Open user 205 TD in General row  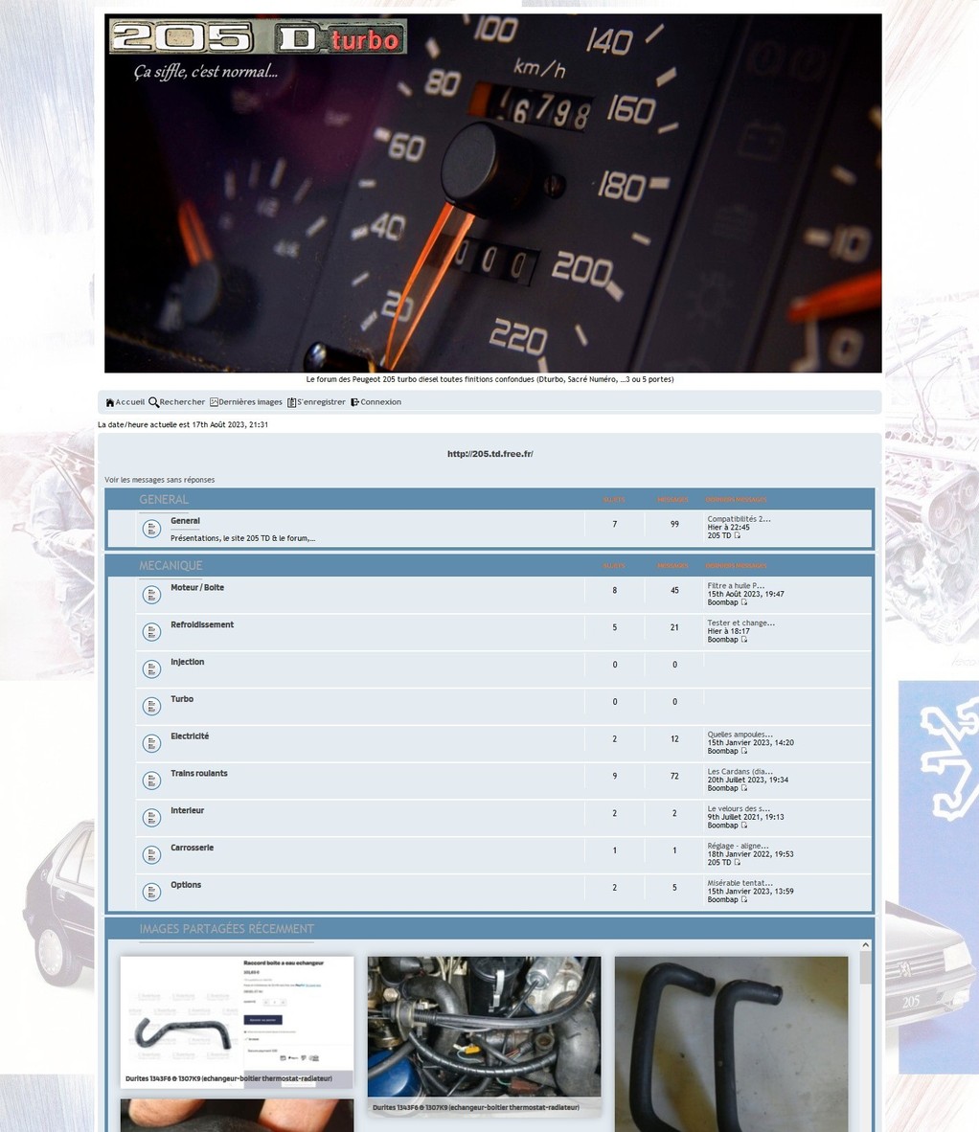click(719, 535)
